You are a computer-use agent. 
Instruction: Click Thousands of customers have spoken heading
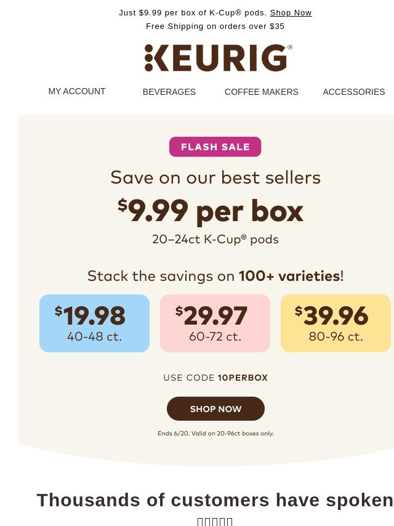tap(215, 500)
